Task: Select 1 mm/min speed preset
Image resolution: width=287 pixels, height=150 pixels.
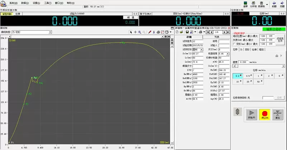Action: tap(258, 76)
